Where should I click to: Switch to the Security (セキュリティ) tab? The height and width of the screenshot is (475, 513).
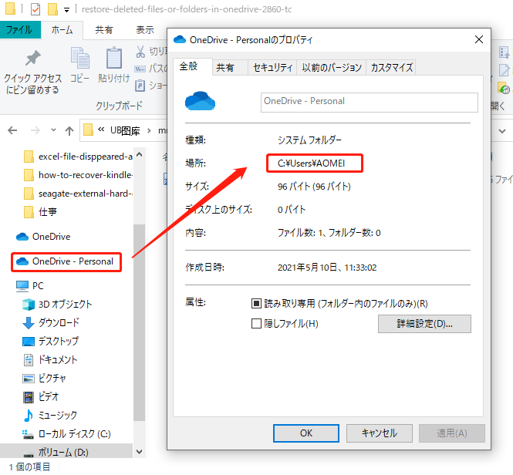click(272, 67)
